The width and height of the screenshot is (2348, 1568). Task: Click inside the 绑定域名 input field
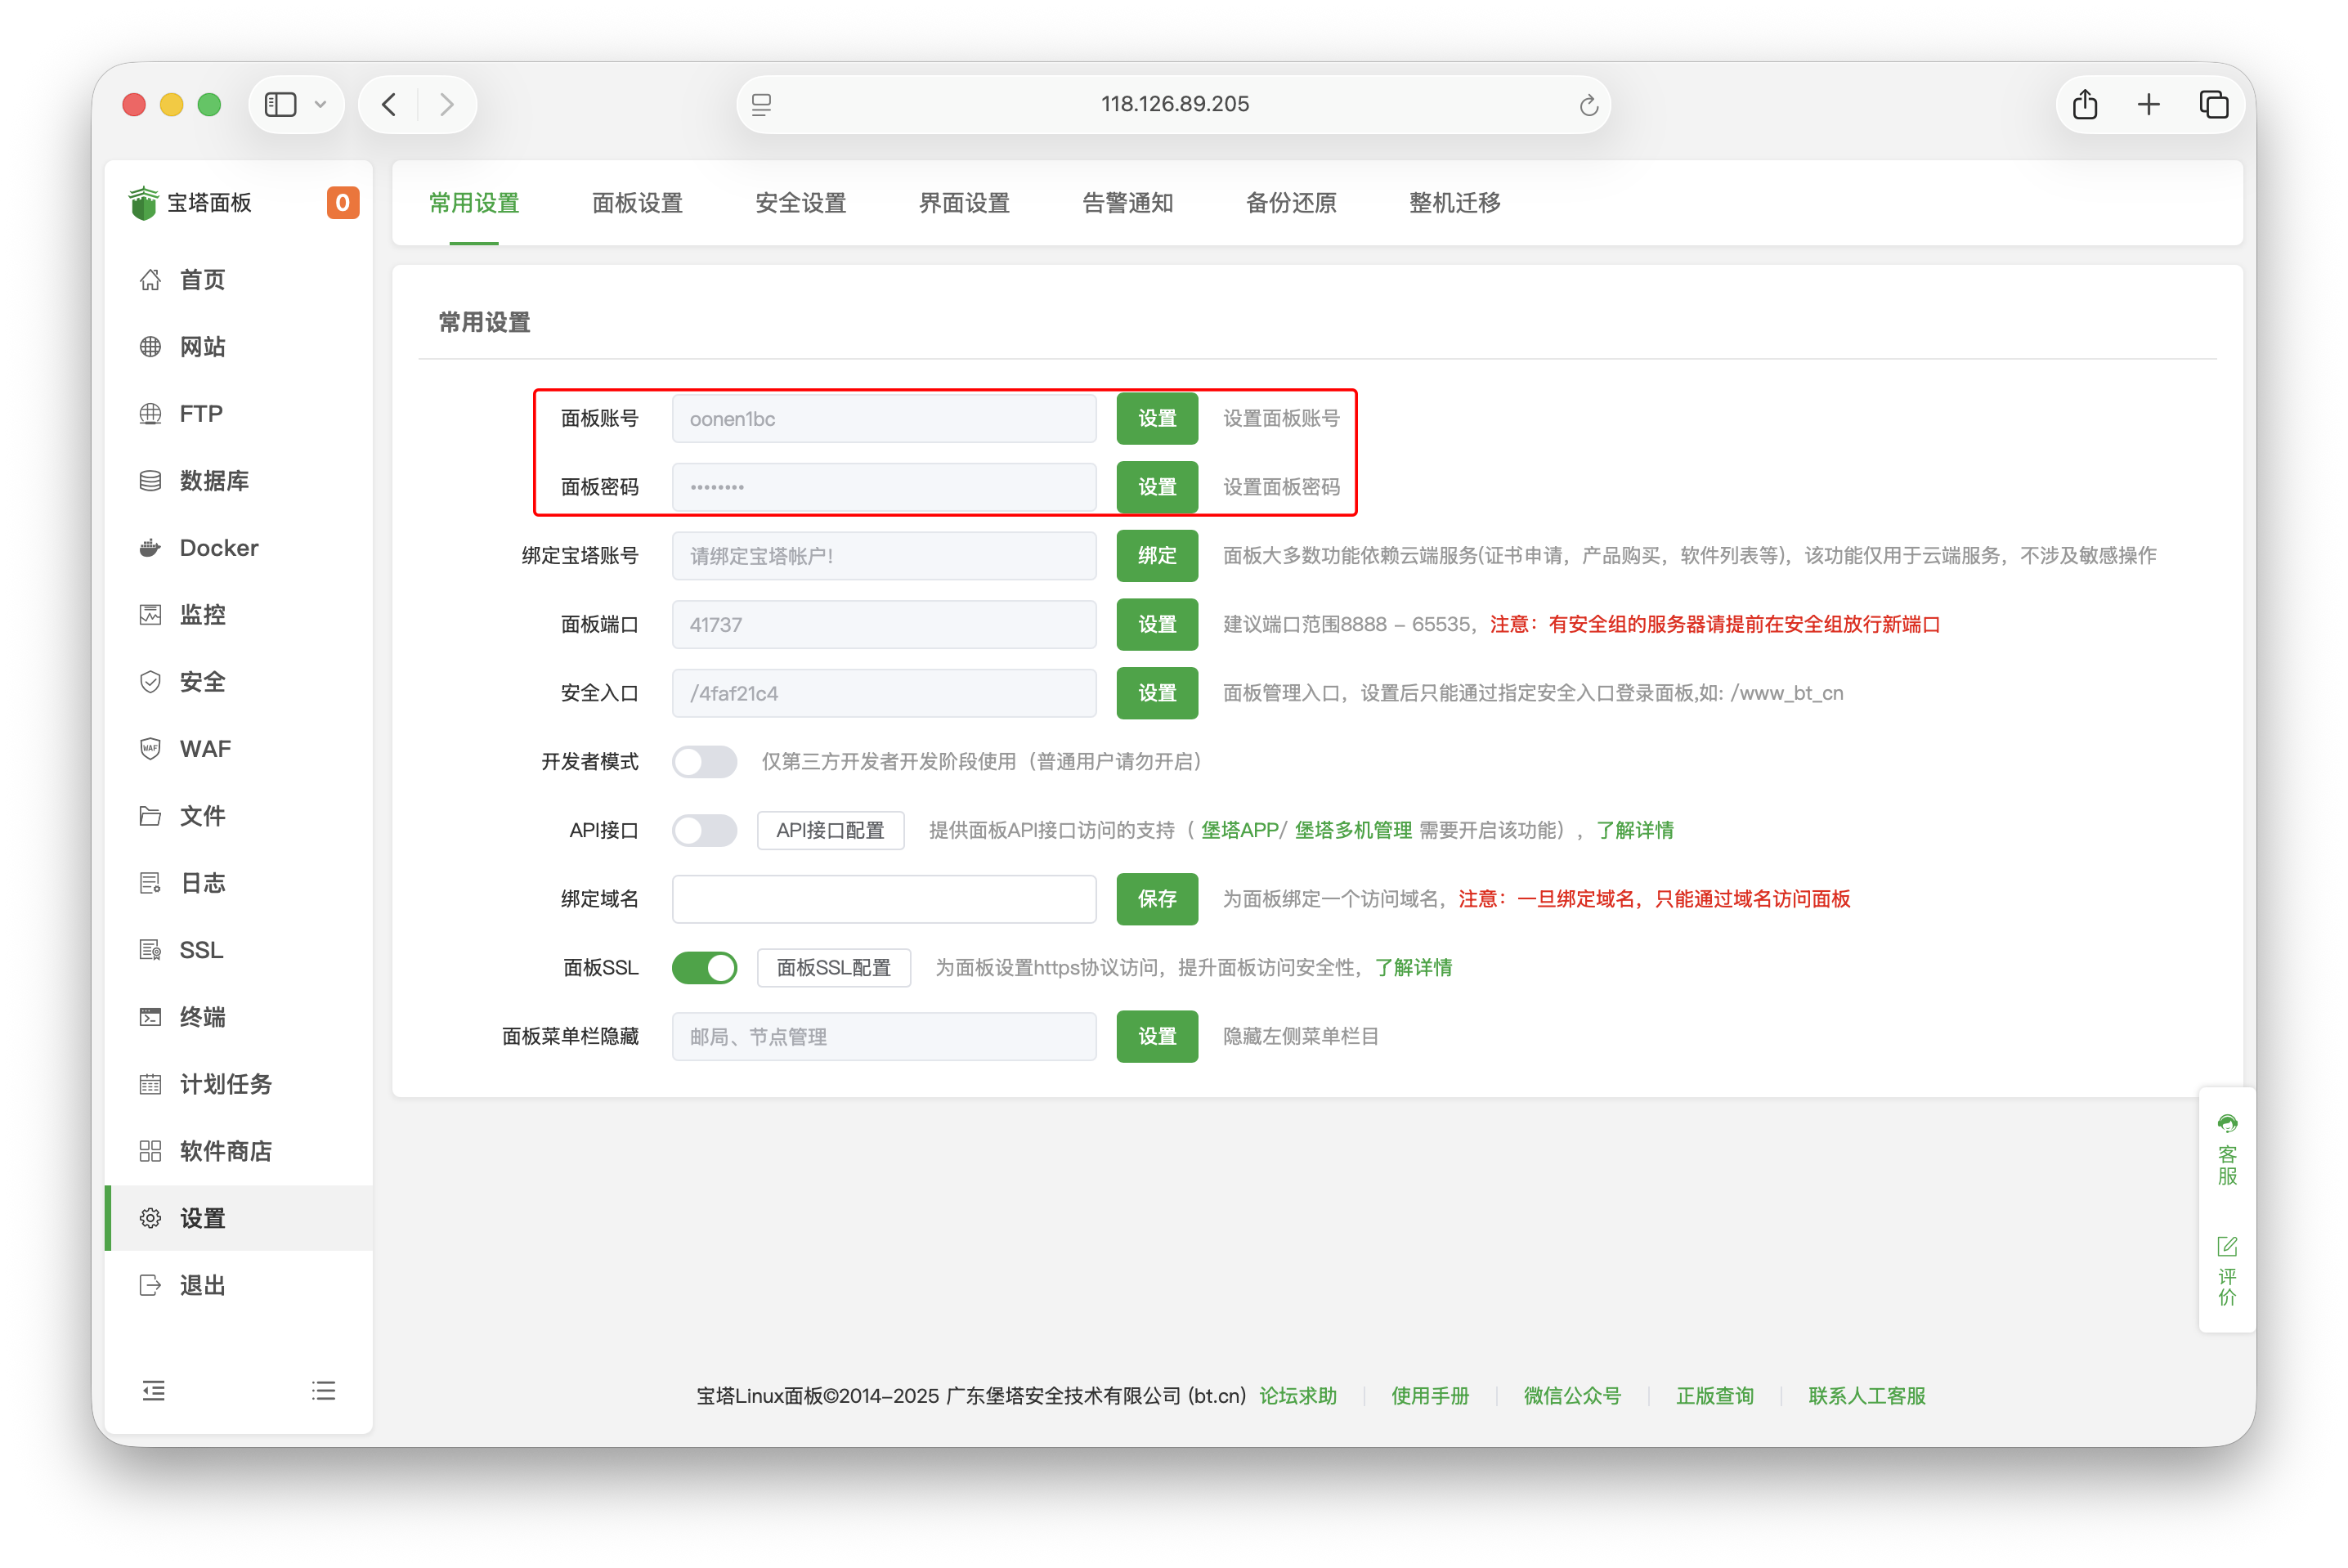[x=884, y=898]
